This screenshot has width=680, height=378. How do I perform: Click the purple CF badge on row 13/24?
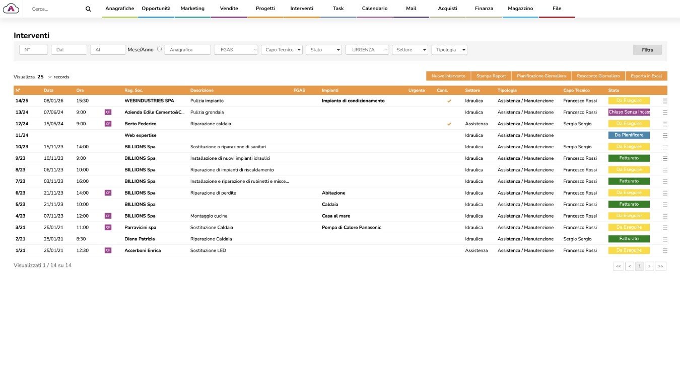[x=107, y=112]
